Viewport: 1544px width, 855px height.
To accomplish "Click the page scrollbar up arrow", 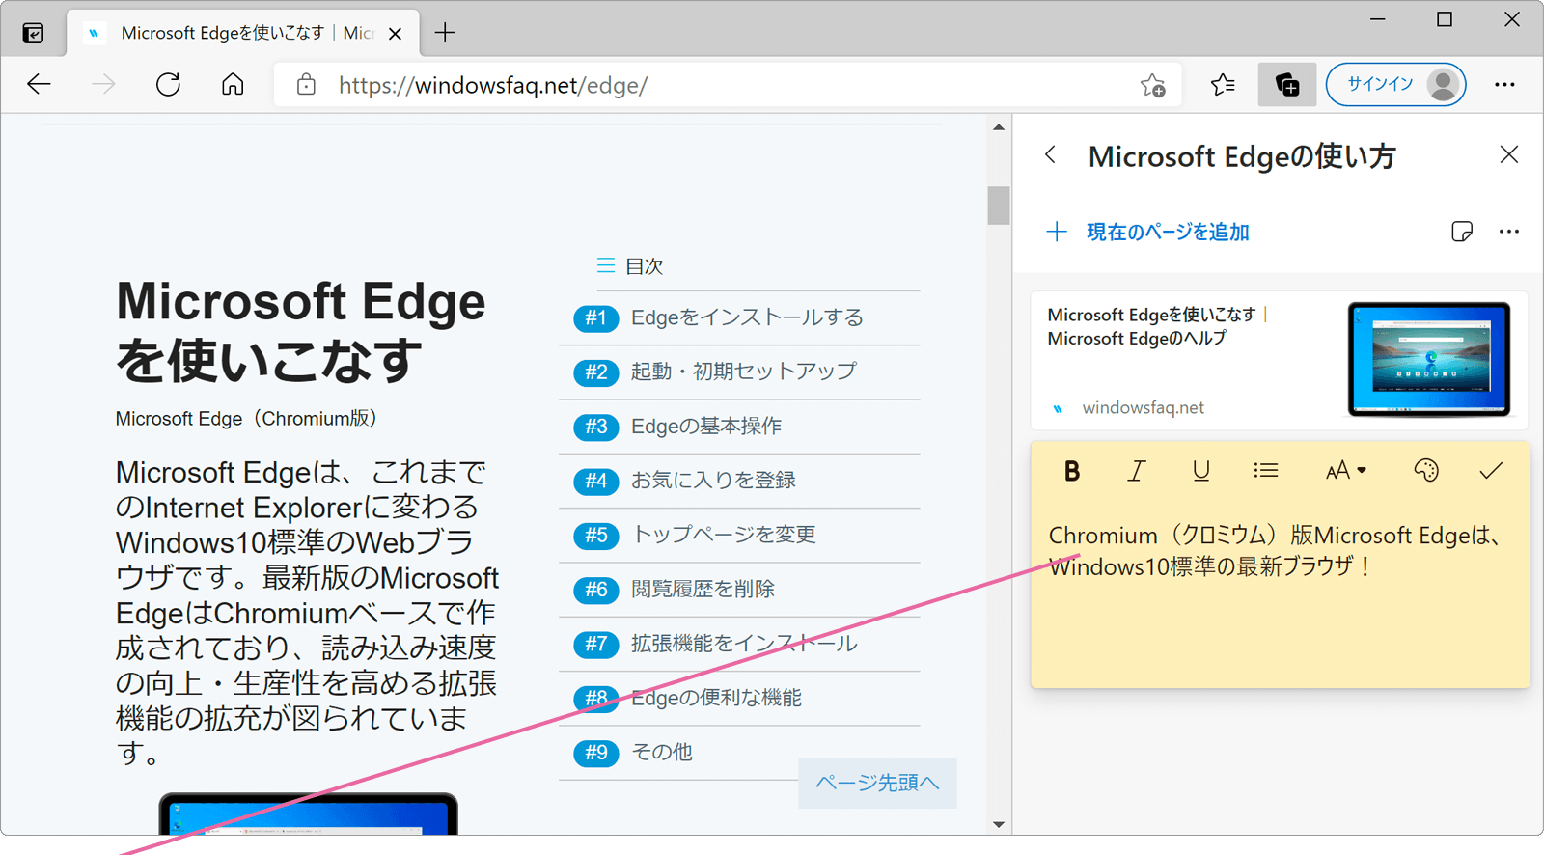I will 999,127.
